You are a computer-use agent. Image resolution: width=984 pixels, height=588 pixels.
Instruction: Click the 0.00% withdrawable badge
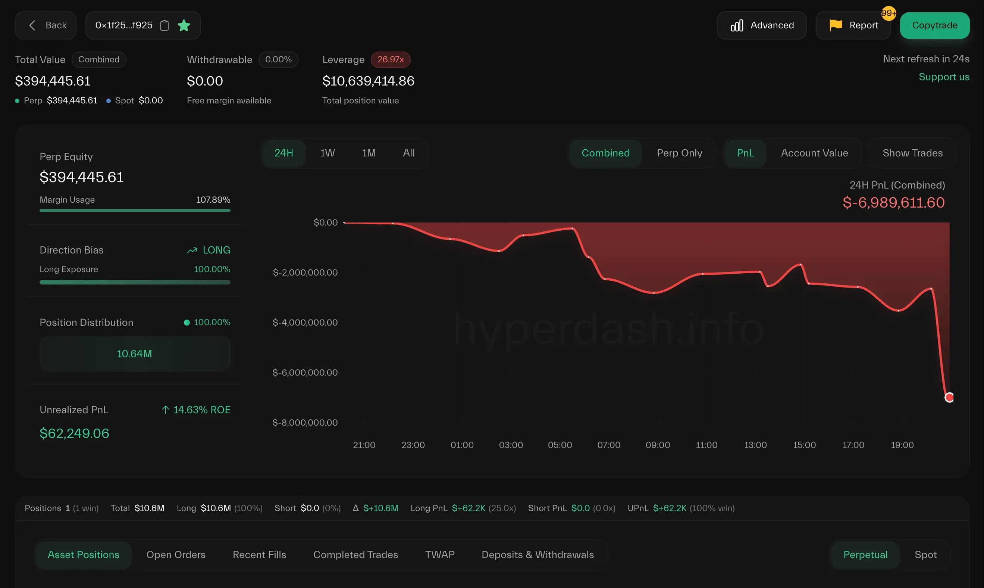[x=278, y=59]
